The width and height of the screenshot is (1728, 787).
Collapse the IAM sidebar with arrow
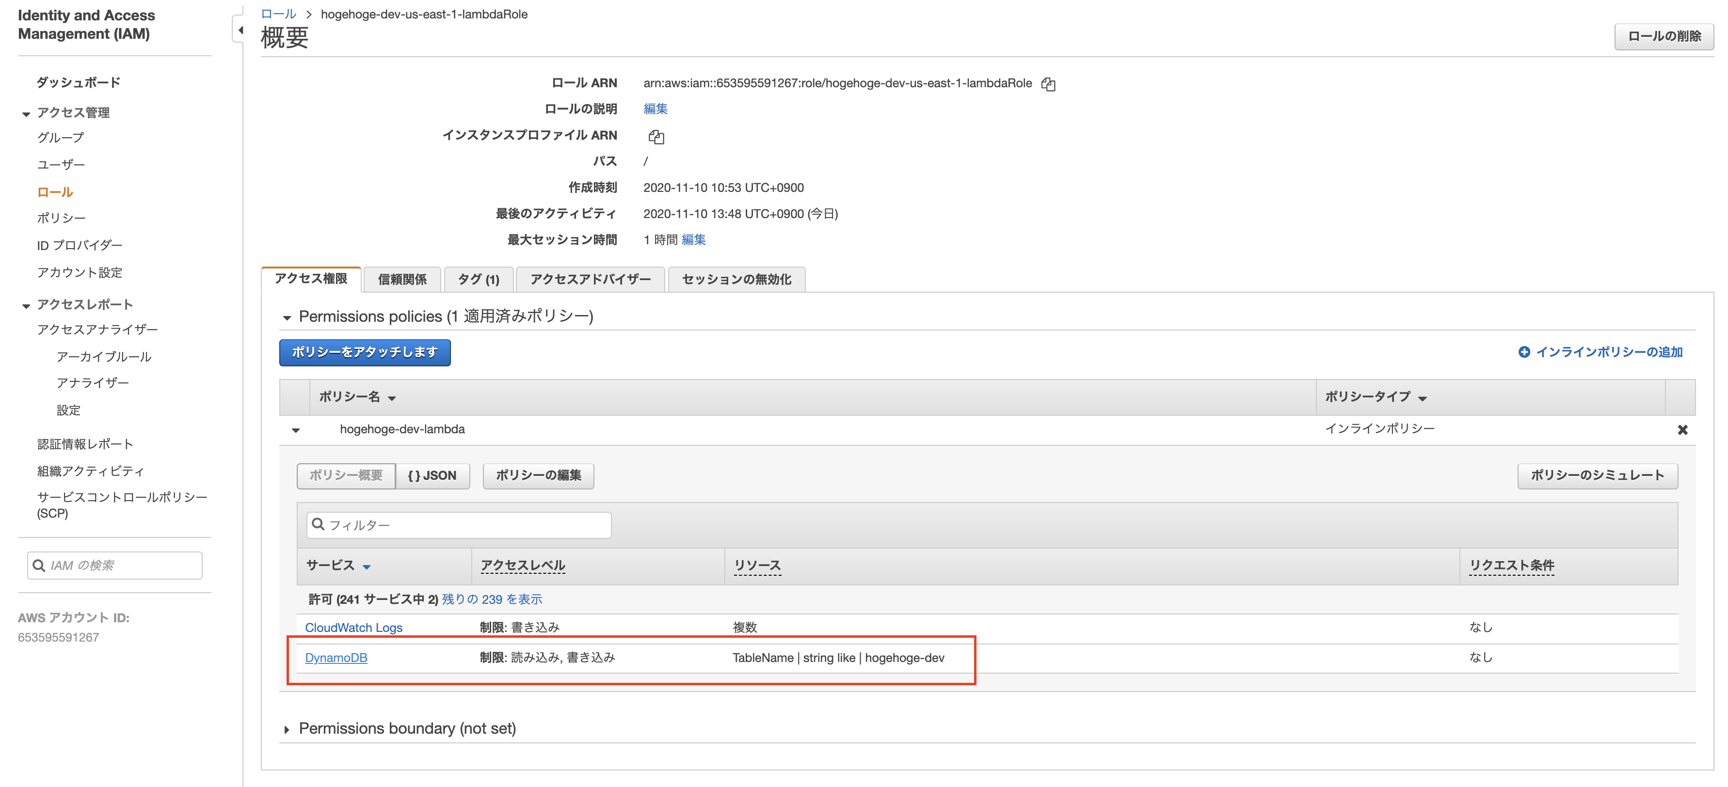point(240,30)
